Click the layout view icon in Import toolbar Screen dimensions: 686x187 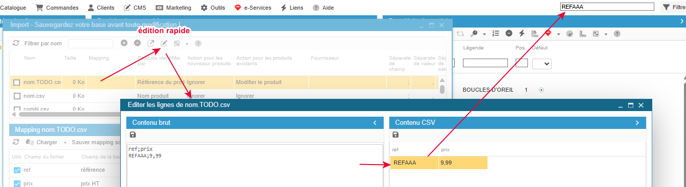coord(178,43)
